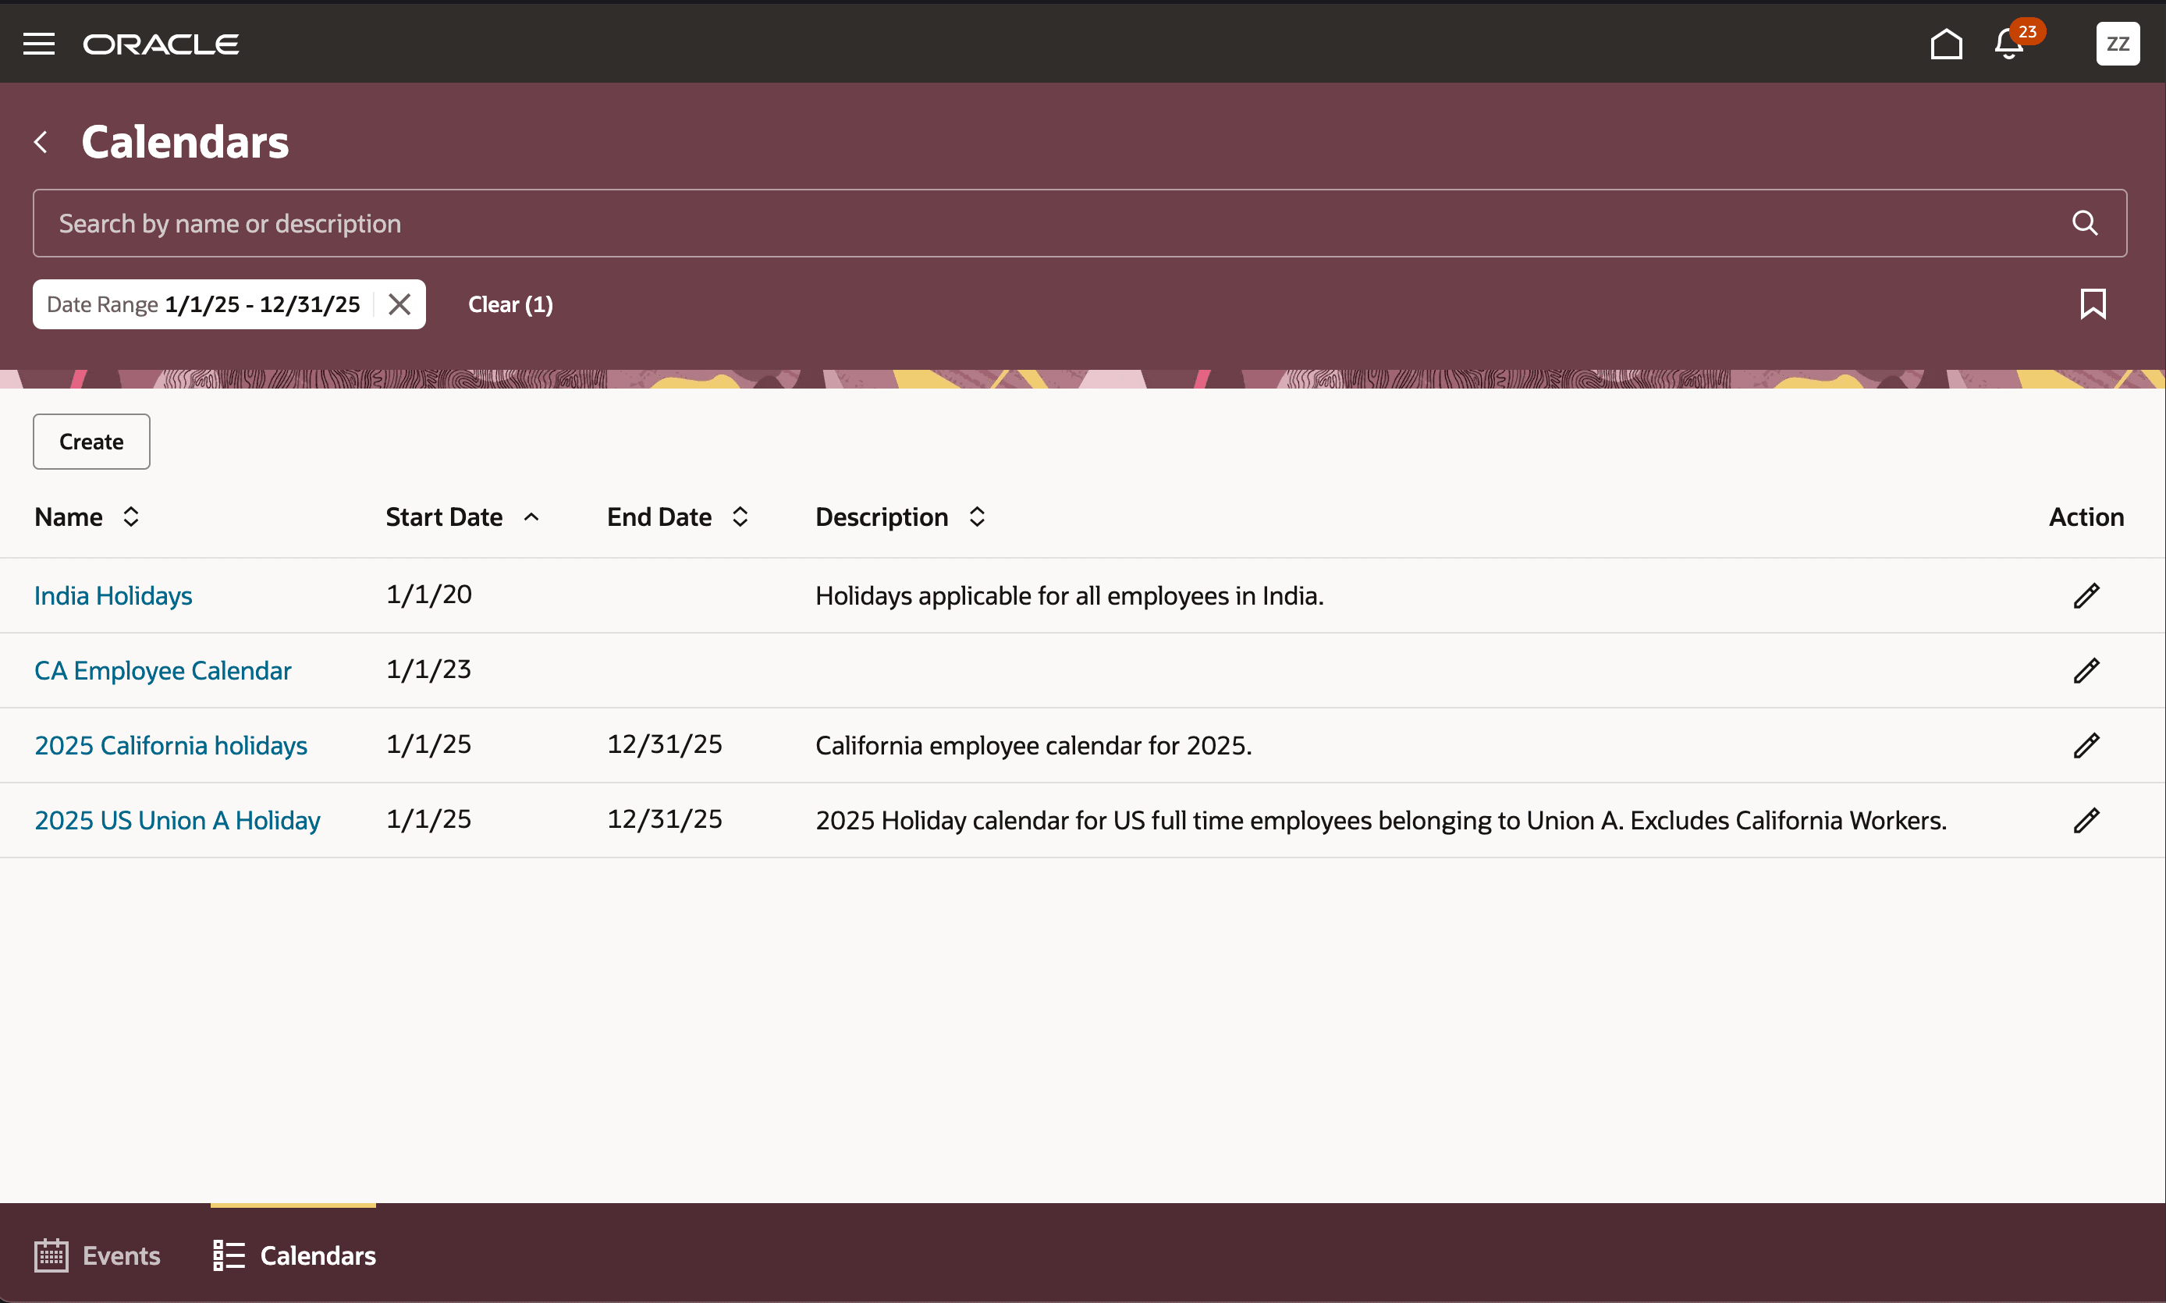Click the Create button

pyautogui.click(x=91, y=441)
